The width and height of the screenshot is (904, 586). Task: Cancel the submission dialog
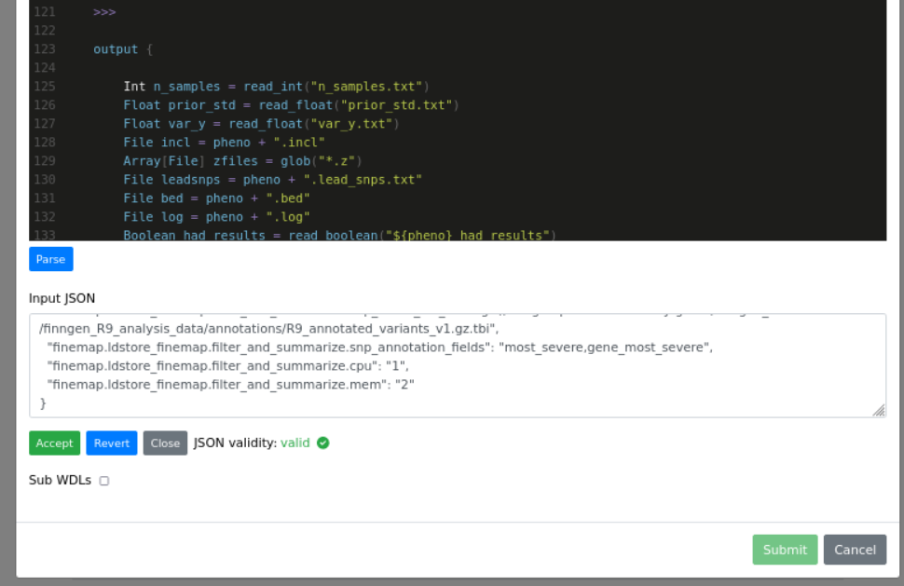pos(854,550)
